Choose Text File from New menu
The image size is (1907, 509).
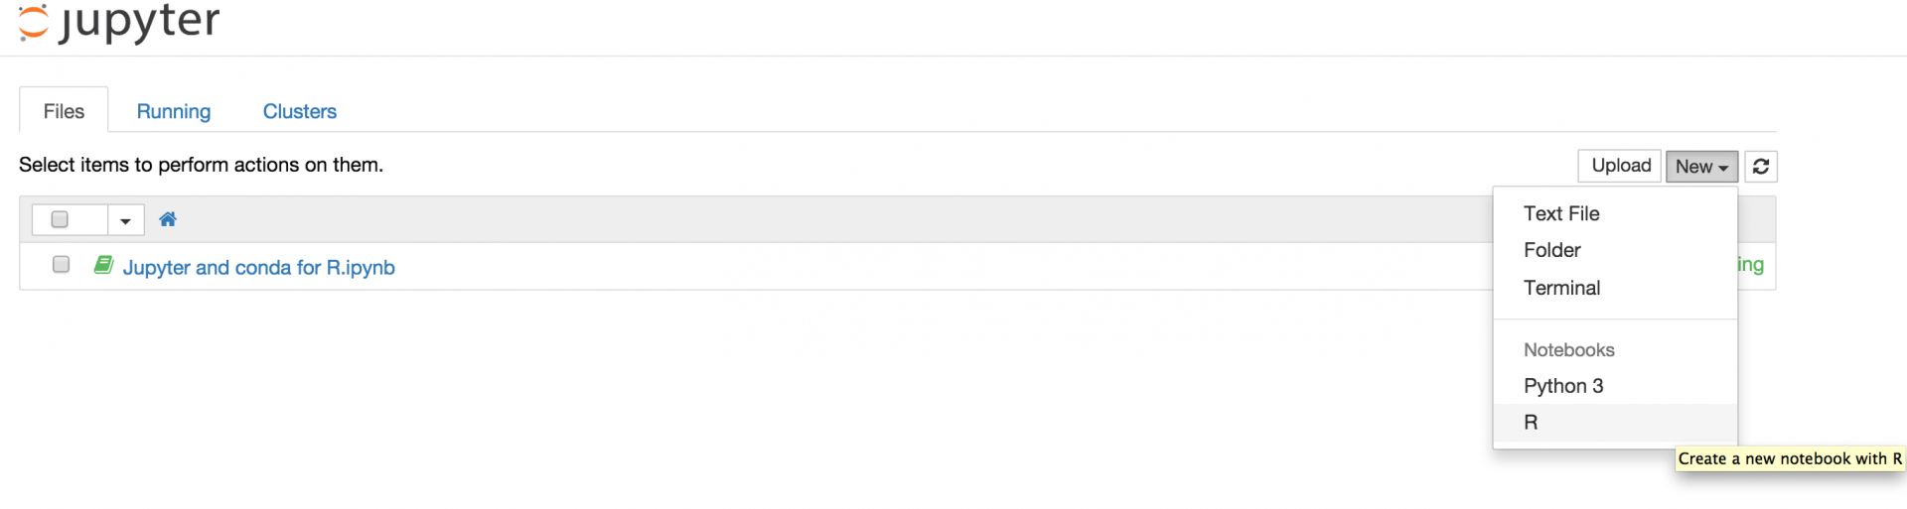1561,213
